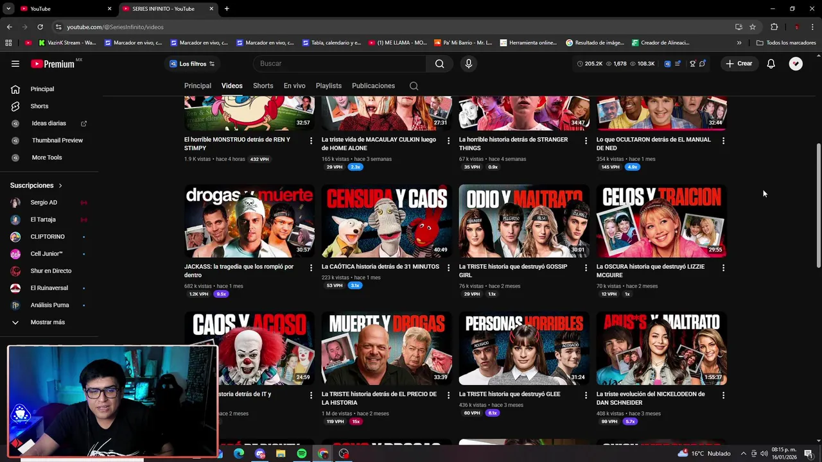
Task: Play the CENSURA Y CAOS thumbnail video
Action: [387, 221]
